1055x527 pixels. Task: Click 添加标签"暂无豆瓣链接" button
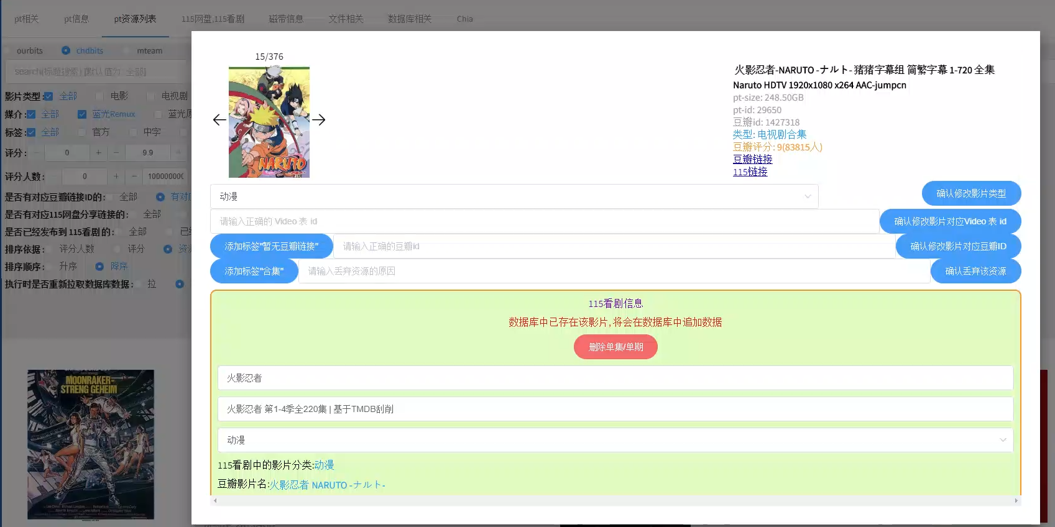click(272, 246)
